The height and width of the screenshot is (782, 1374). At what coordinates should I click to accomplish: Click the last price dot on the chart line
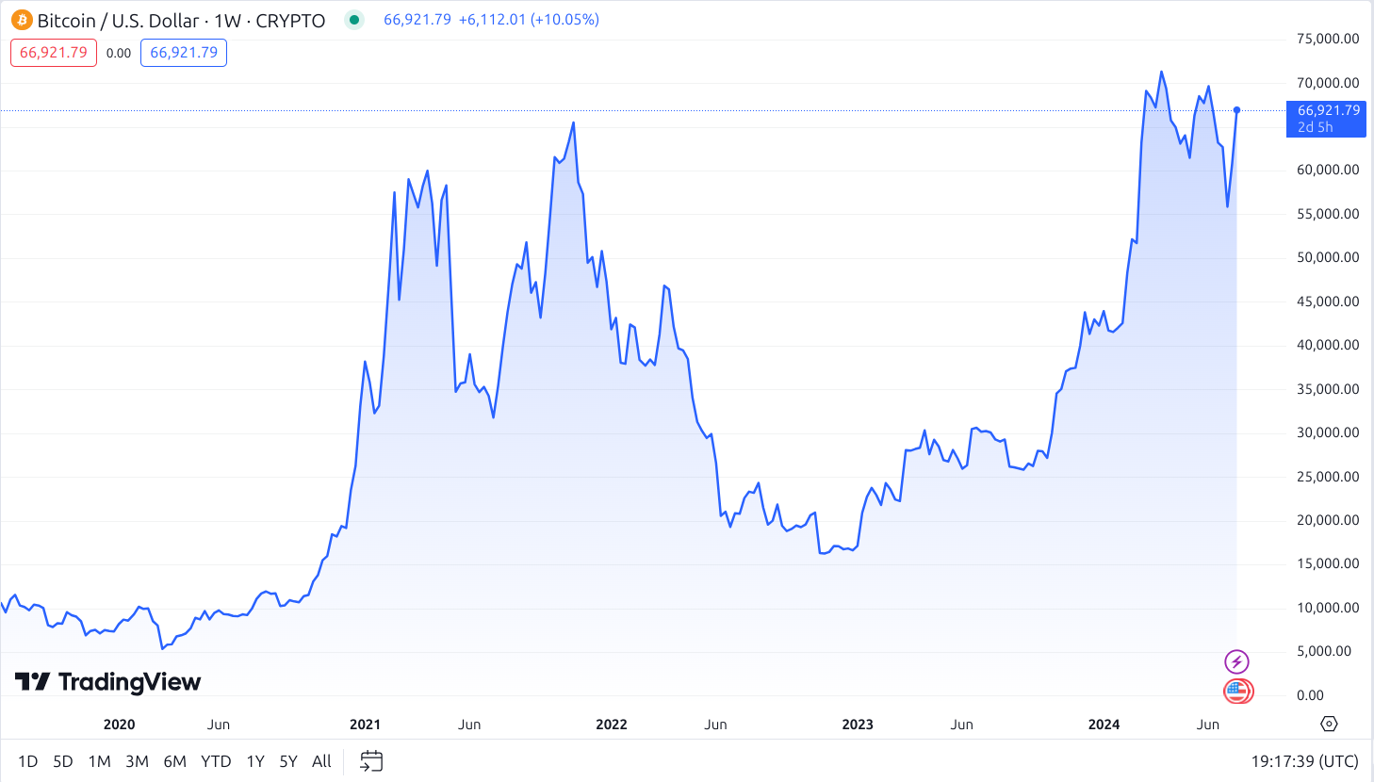(x=1236, y=110)
